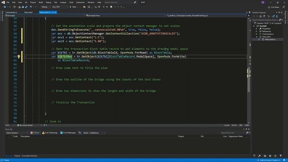The height and width of the screenshot is (162, 288).
Task: Select the Example project node
Action: click(x=263, y=26)
